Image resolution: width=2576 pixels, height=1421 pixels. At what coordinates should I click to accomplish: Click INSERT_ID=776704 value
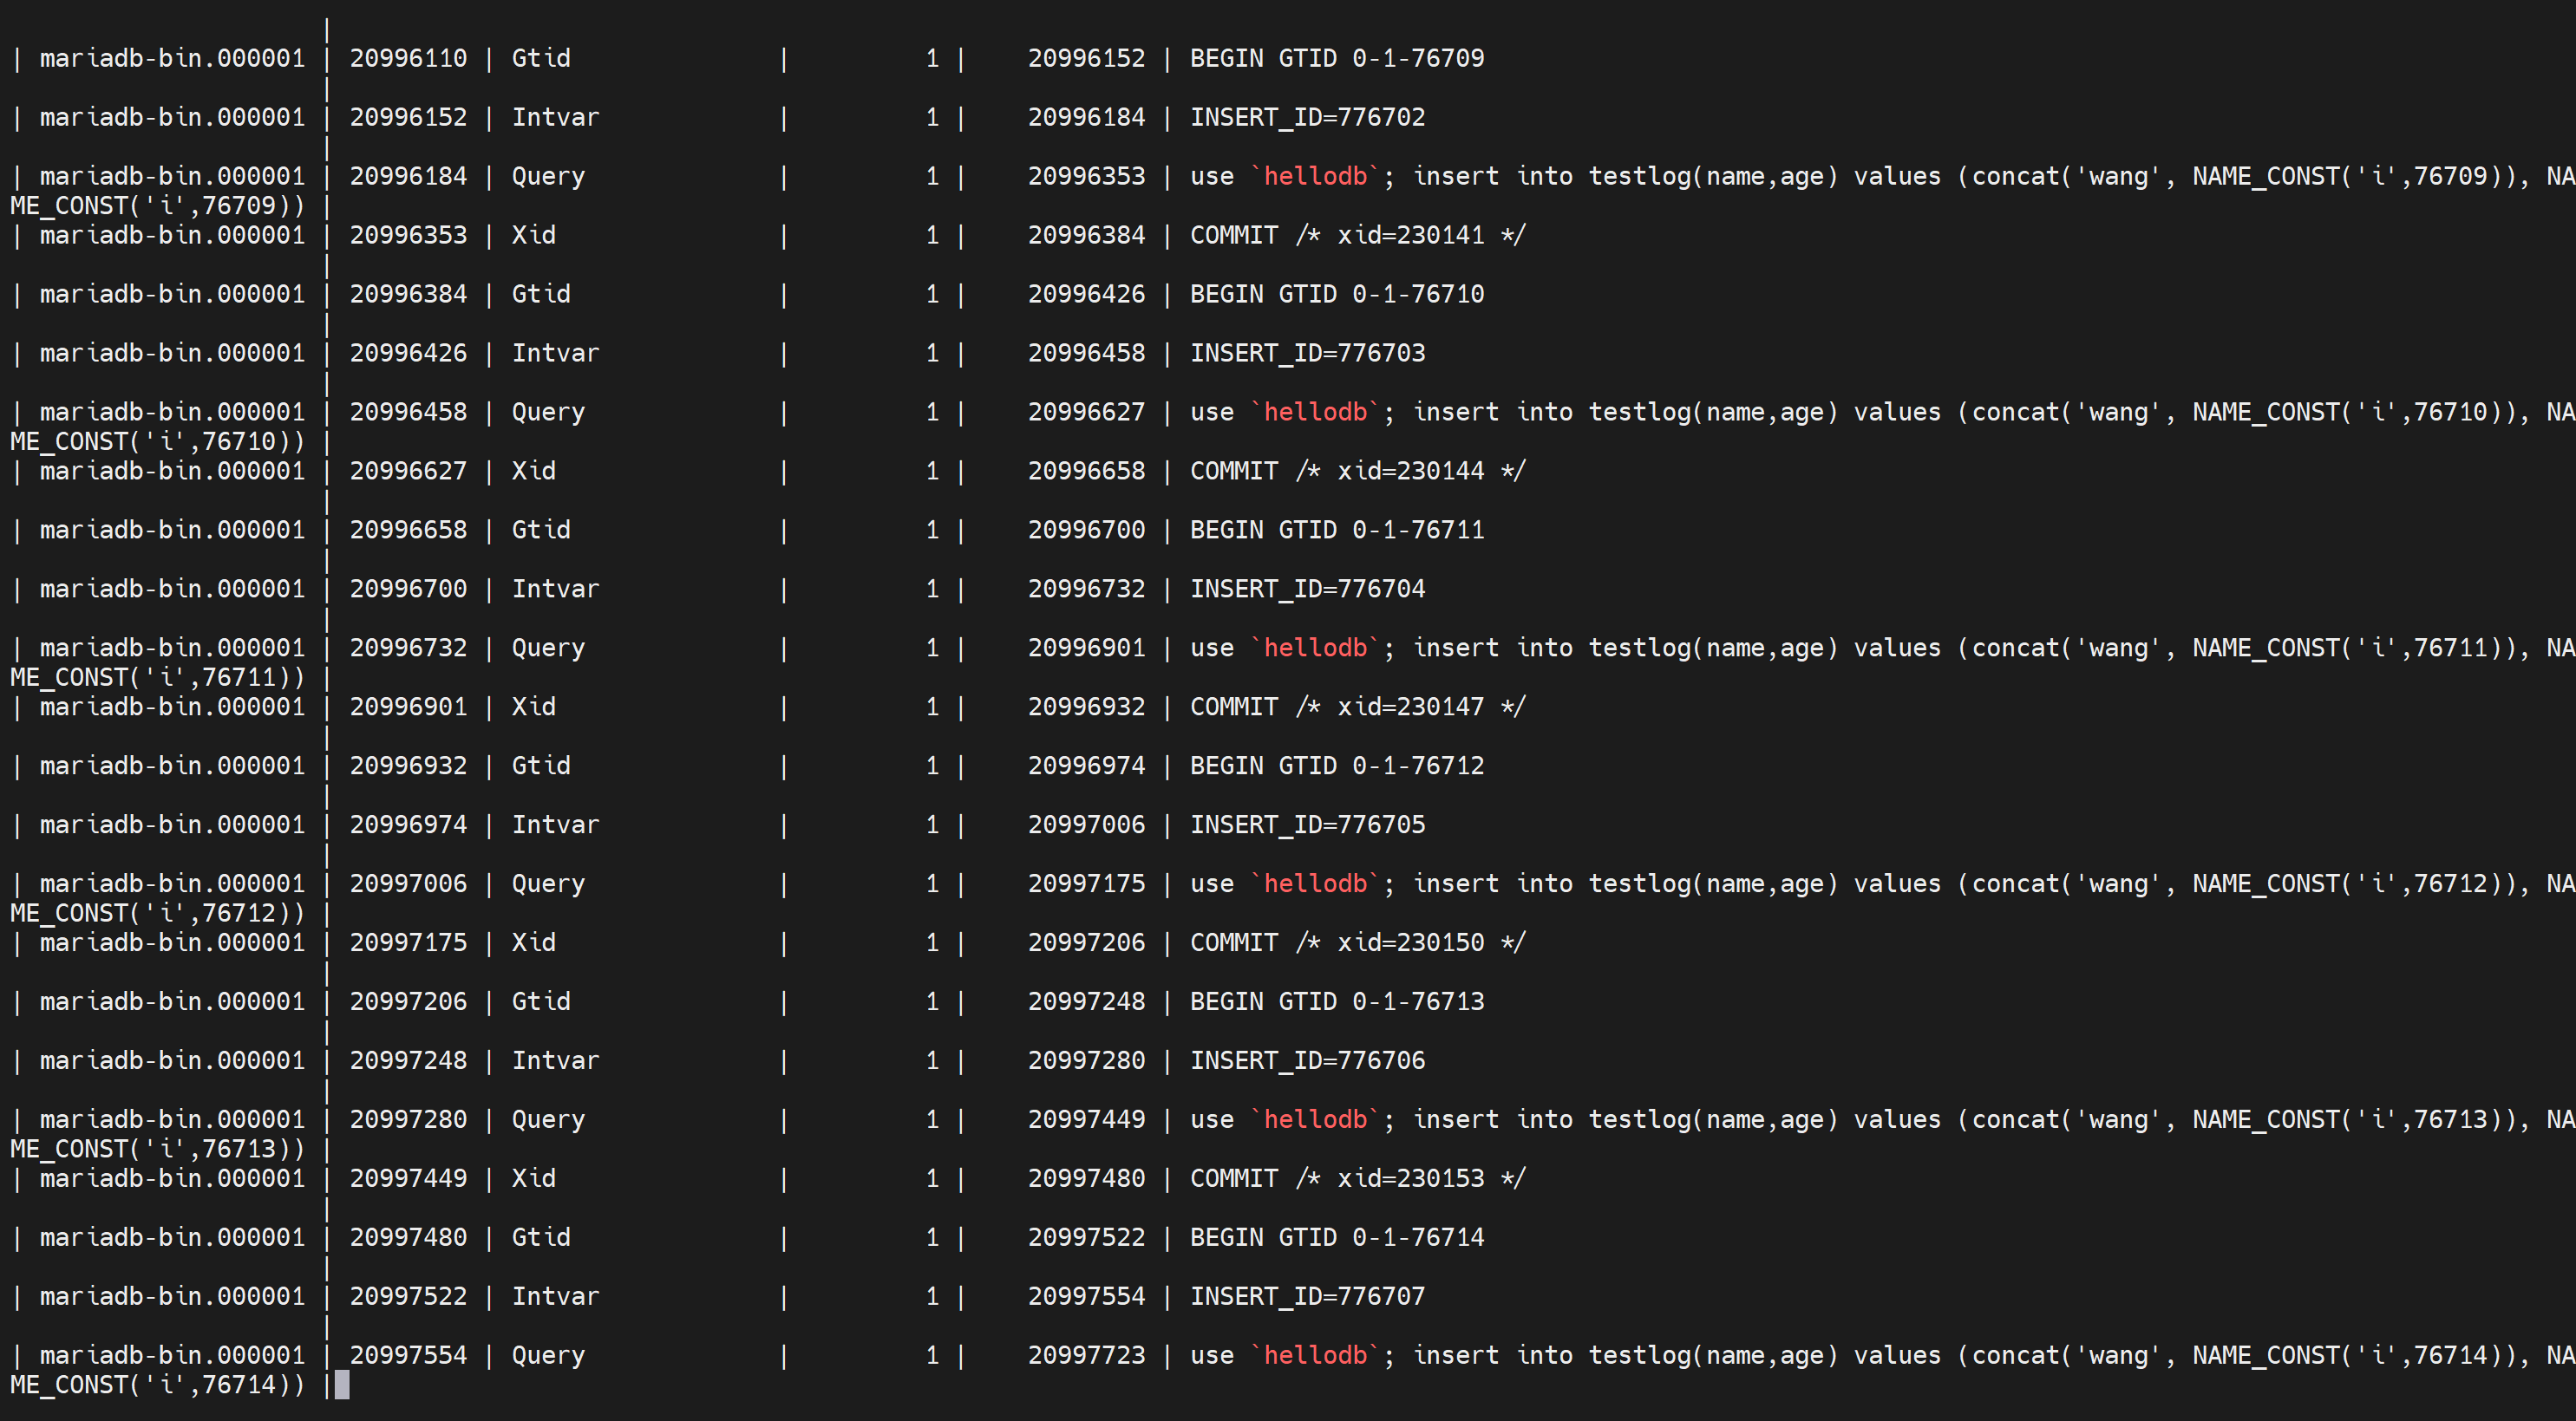pyautogui.click(x=1307, y=589)
